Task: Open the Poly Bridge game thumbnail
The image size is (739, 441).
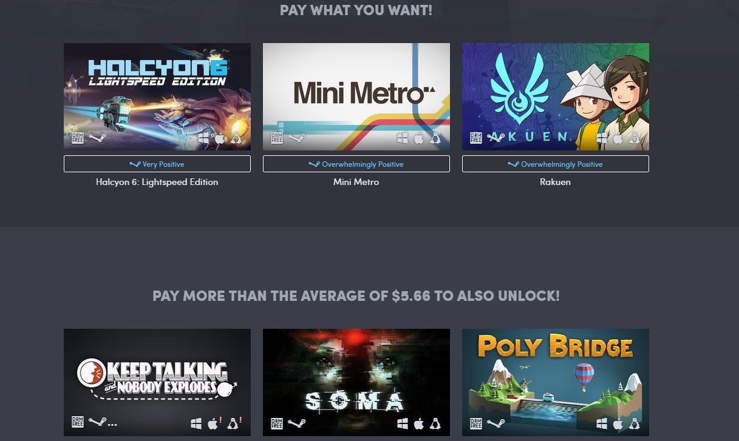Action: 556,382
